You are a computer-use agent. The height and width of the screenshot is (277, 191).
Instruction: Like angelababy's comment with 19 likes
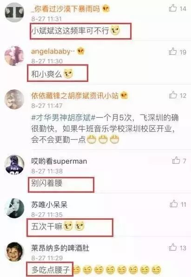coord(173,52)
